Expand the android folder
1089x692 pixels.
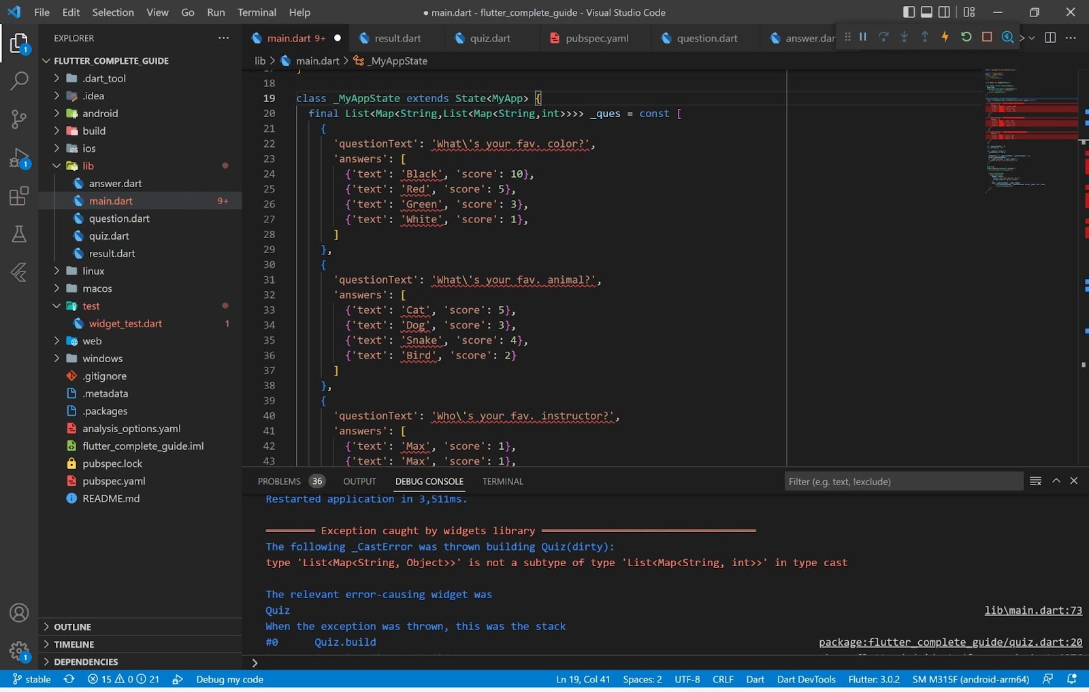coord(57,114)
